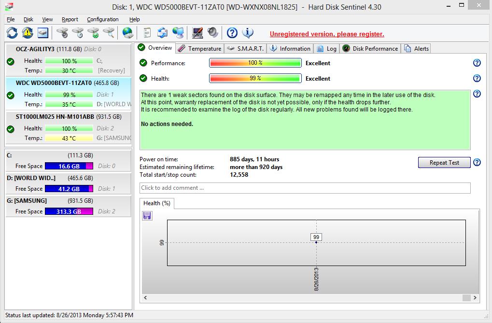This screenshot has height=323, width=492.
Task: Click the 885 days, 11 hours value
Action: pyautogui.click(x=254, y=159)
